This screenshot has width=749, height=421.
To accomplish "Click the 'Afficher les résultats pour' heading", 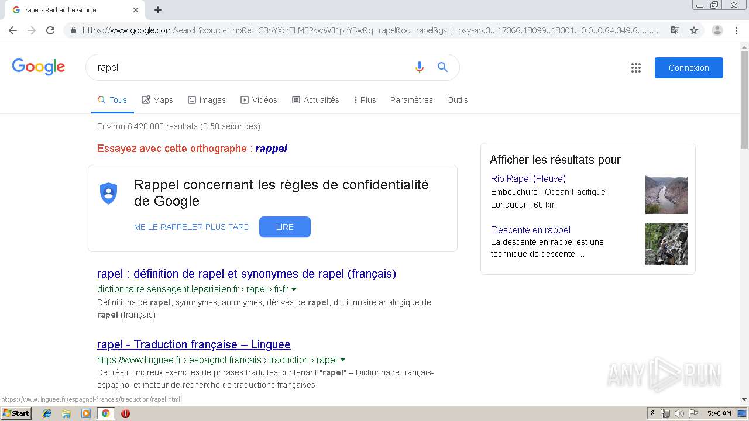I will coord(555,160).
